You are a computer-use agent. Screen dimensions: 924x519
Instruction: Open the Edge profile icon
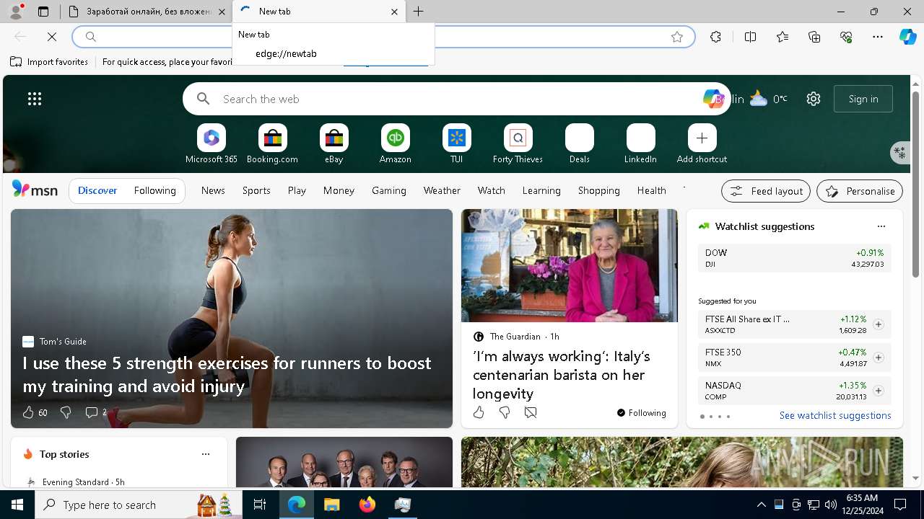tap(16, 11)
